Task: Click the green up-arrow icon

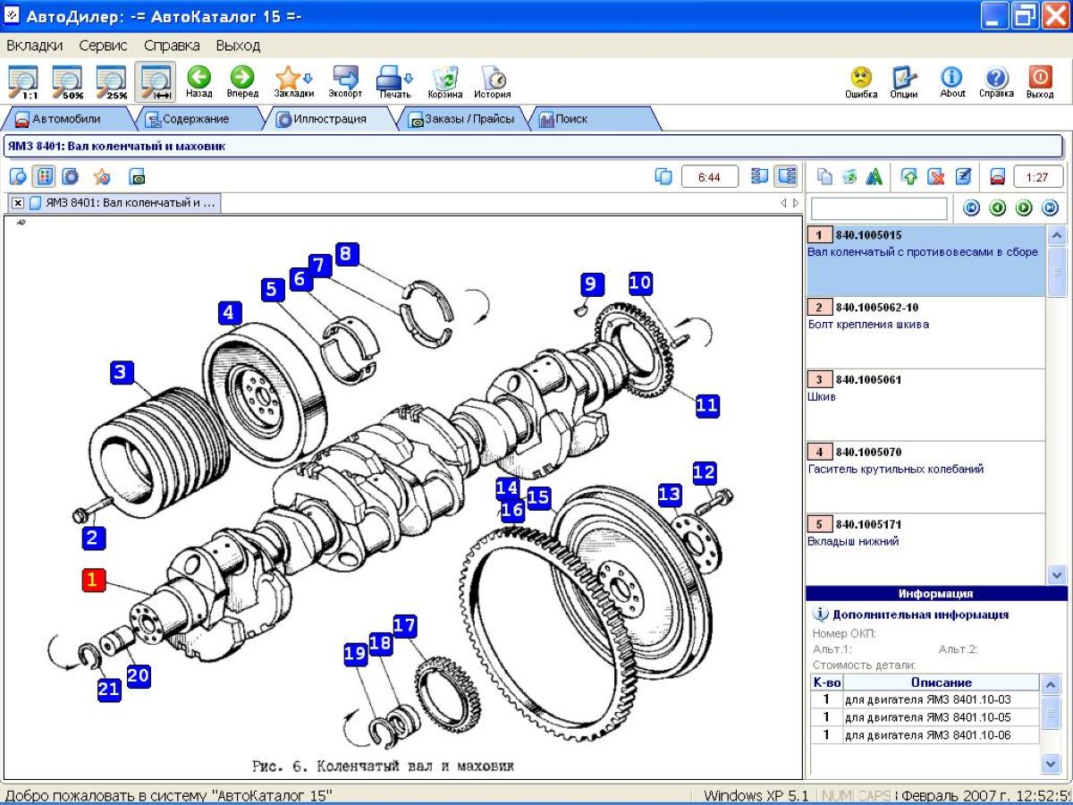Action: pos(909,176)
